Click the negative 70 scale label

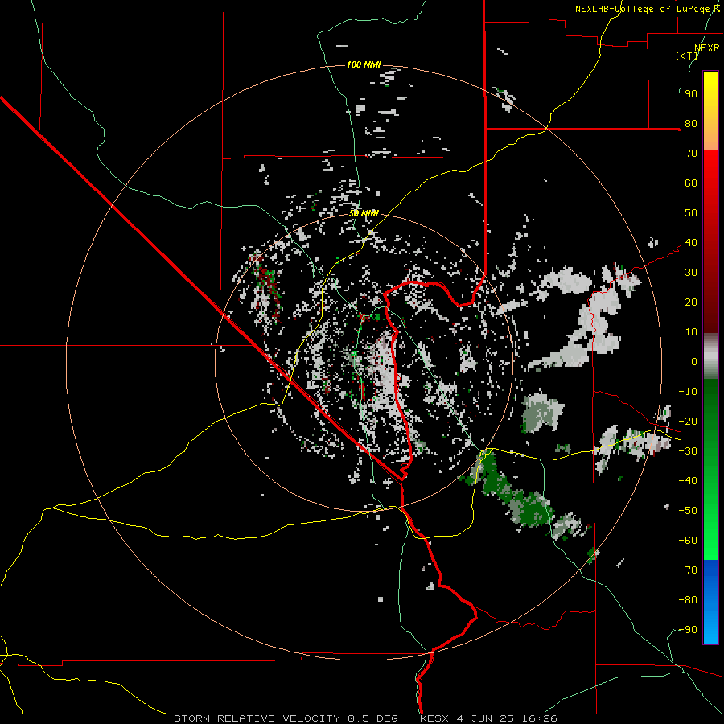[x=688, y=570]
